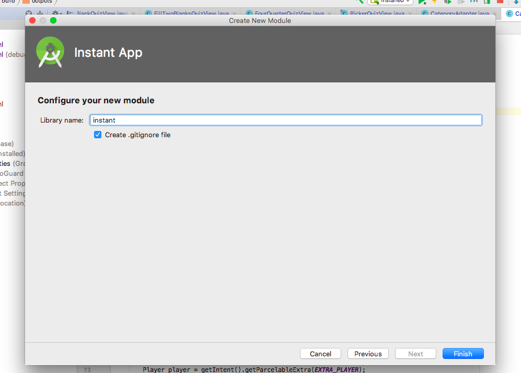The width and height of the screenshot is (521, 373).
Task: Open the 'installed' run configuration dropdown
Action: tap(390, 2)
